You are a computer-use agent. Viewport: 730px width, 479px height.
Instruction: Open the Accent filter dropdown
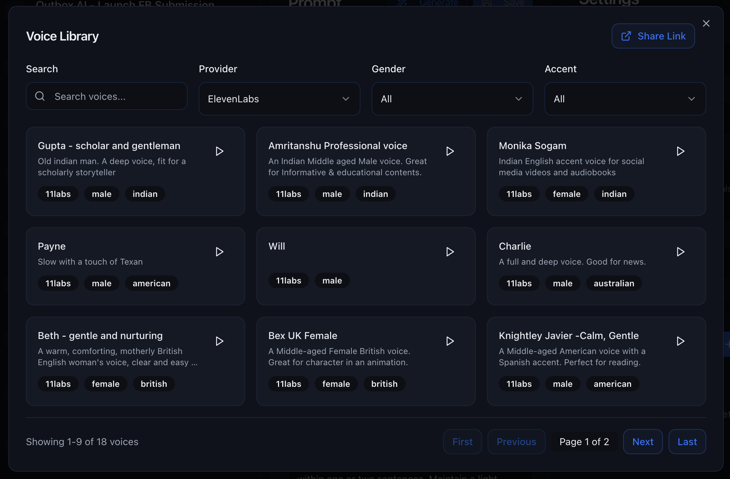tap(625, 99)
